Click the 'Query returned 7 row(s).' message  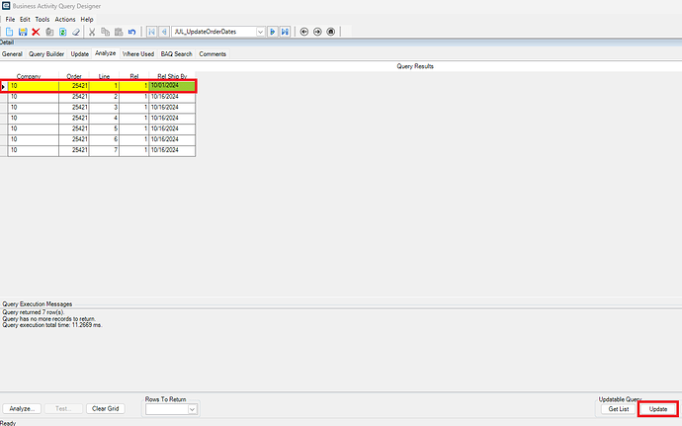(33, 312)
